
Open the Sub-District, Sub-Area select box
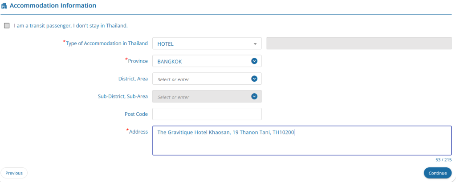(207, 96)
